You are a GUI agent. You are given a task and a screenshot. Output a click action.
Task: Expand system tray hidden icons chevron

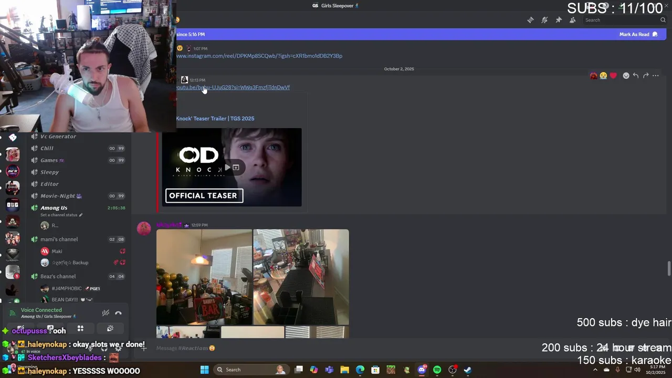click(595, 370)
